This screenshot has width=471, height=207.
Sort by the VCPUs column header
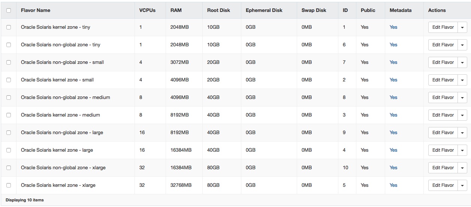(x=147, y=10)
